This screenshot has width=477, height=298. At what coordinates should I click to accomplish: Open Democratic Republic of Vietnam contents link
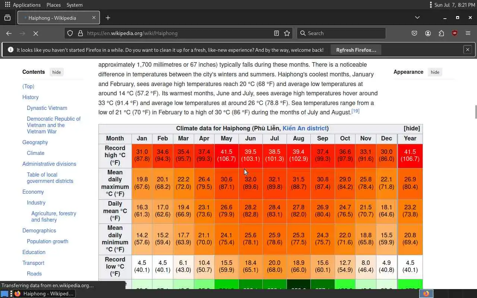pyautogui.click(x=54, y=125)
